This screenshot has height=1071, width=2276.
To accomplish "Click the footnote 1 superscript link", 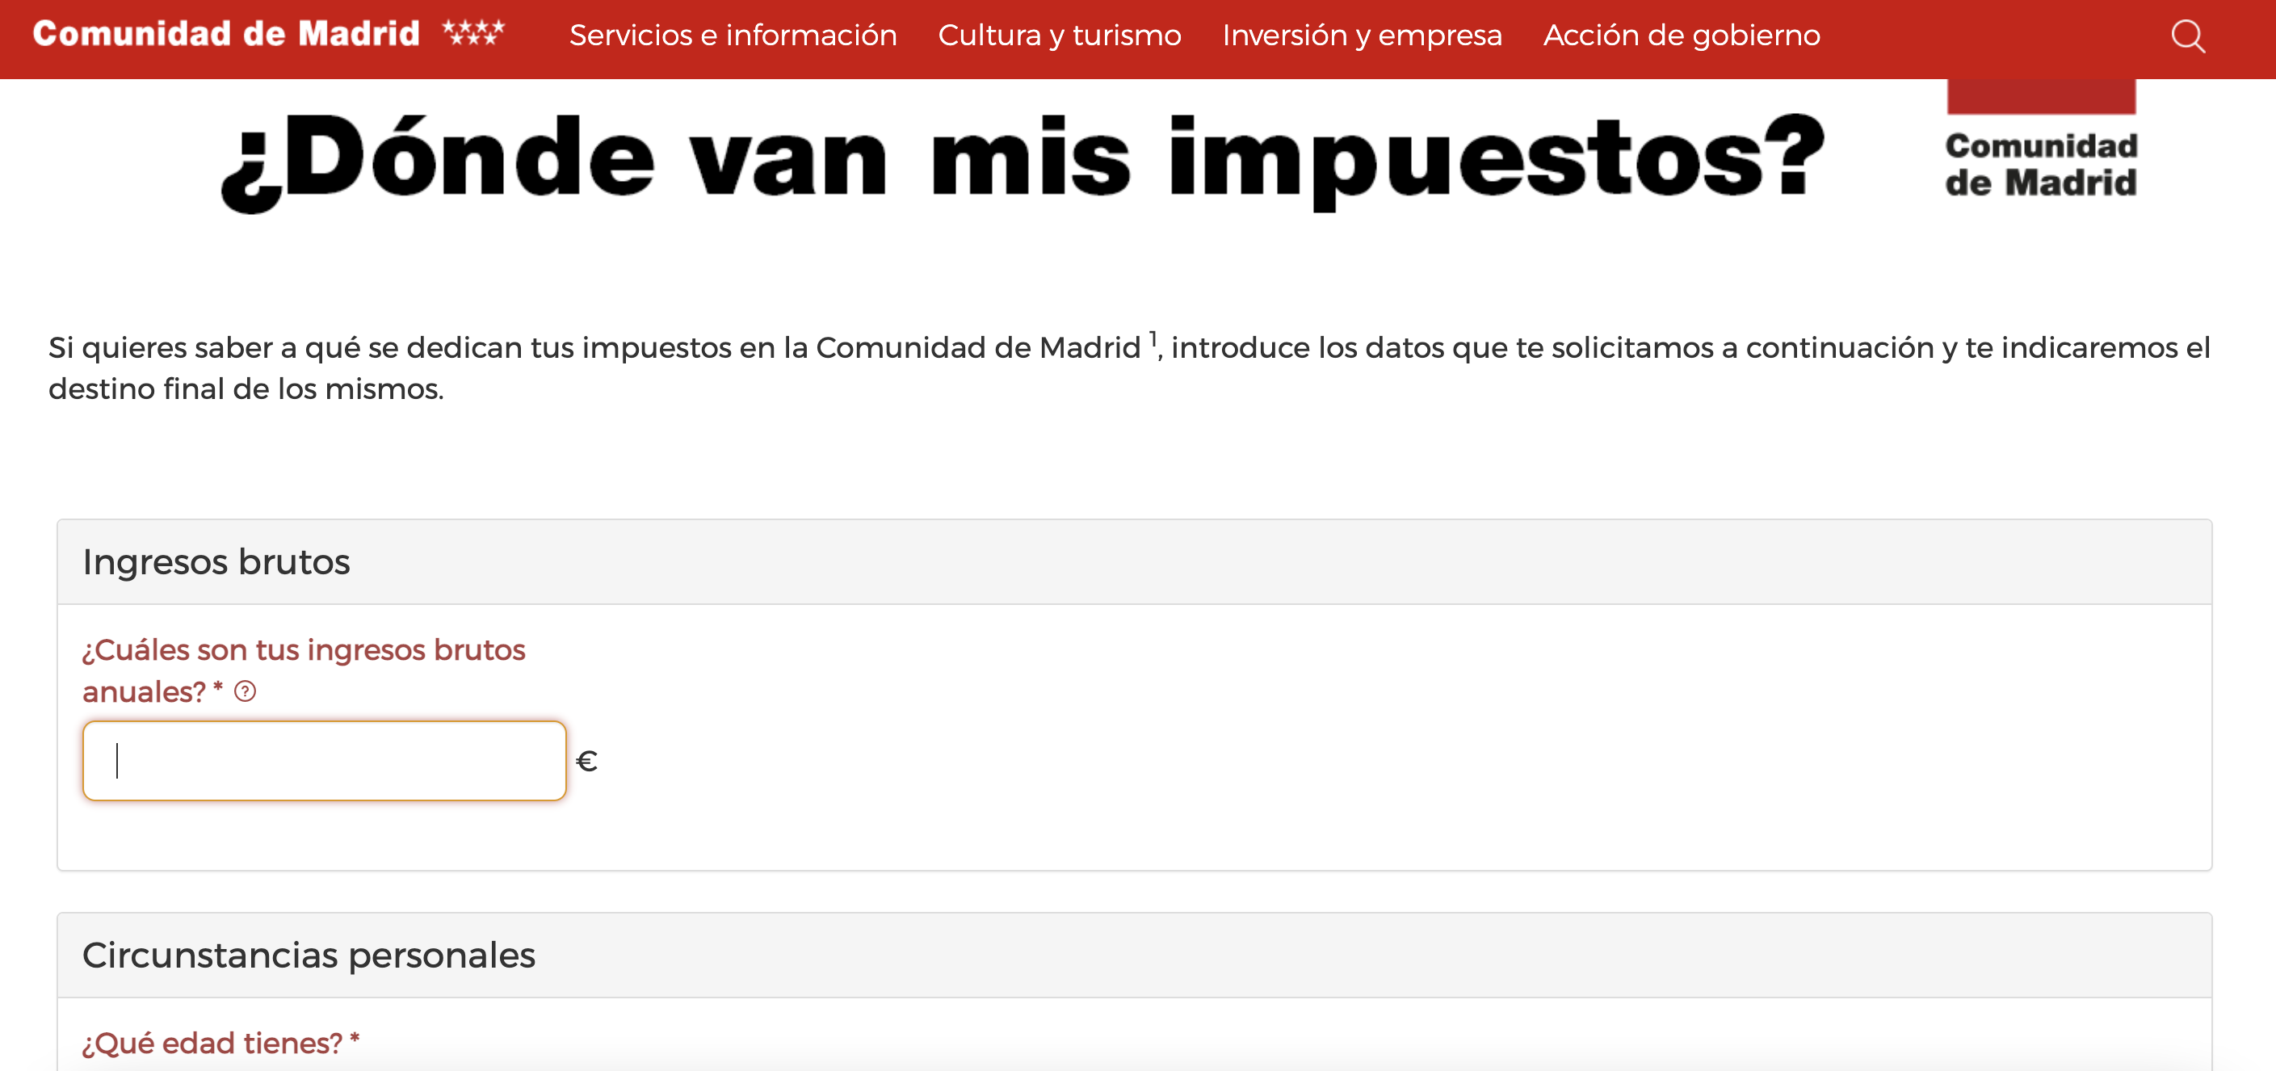I will pos(1153,338).
